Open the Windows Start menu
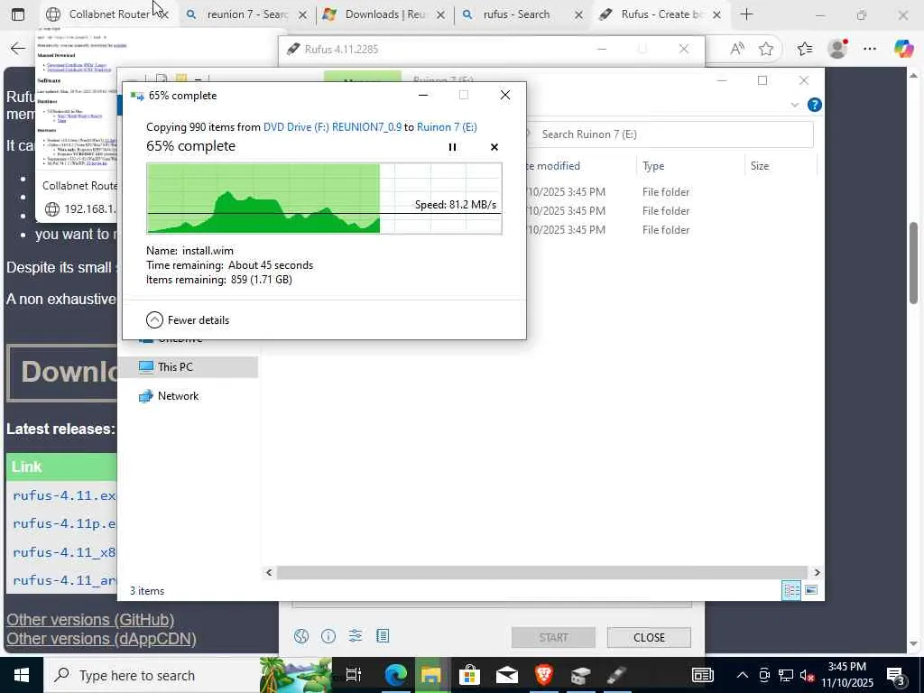The height and width of the screenshot is (693, 924). click(22, 675)
